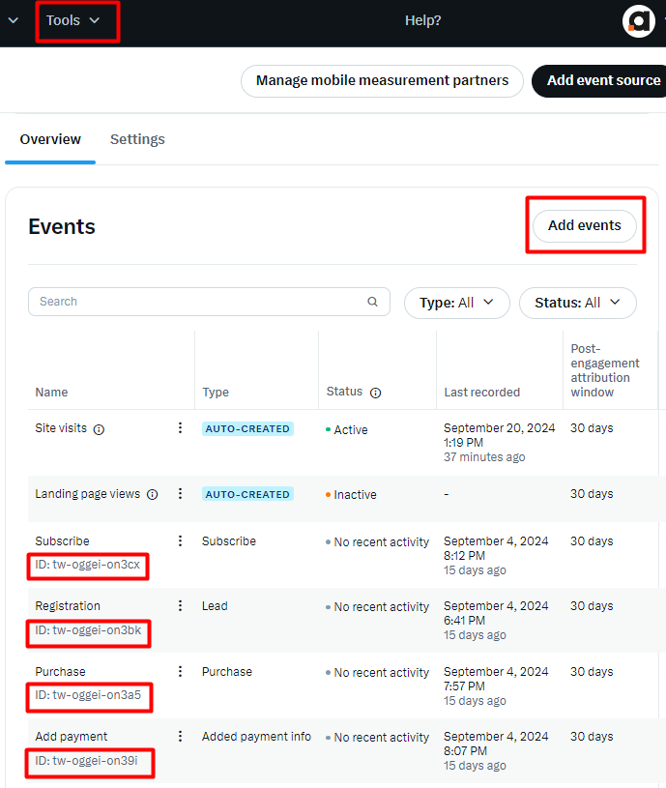Focus the events Search field

coord(209,302)
